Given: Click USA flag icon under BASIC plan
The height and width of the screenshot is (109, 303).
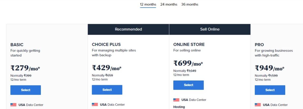Looking at the screenshot, I should pyautogui.click(x=13, y=105).
